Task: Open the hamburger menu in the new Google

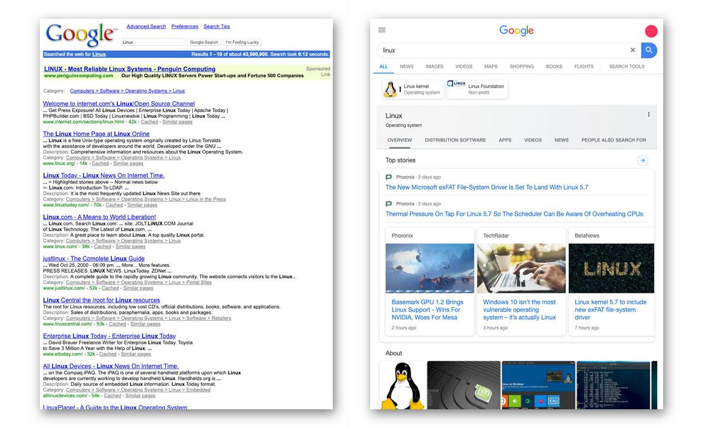Action: [382, 30]
